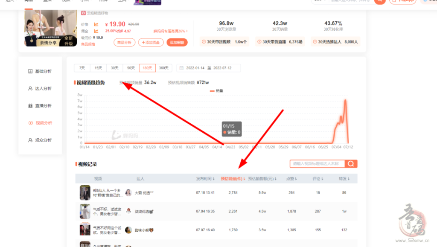Click the calendar icon in date range

point(181,68)
